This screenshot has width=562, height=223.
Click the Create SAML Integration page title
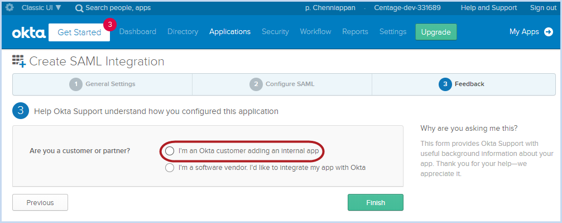(97, 61)
